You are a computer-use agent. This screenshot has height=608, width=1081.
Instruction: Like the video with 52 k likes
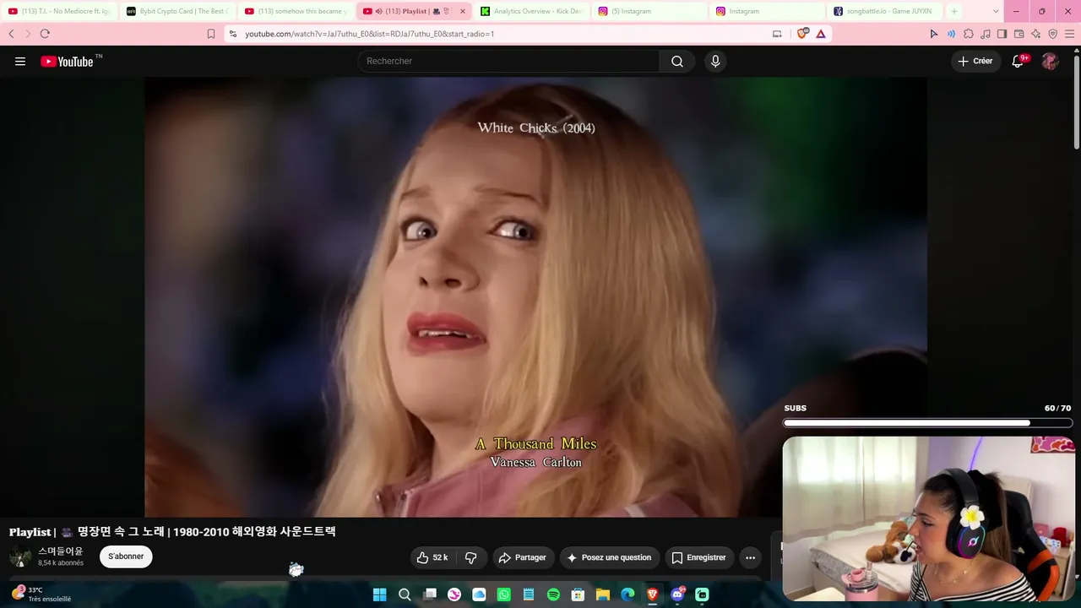[432, 557]
